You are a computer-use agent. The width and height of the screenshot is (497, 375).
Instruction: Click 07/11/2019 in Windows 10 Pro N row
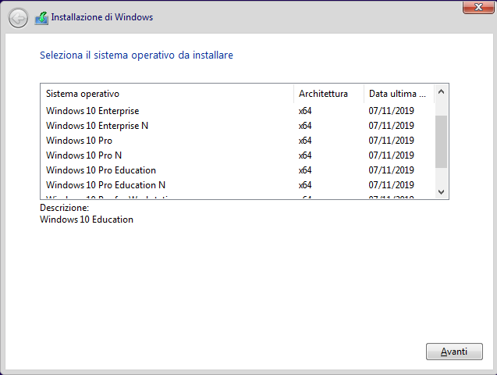tap(391, 155)
